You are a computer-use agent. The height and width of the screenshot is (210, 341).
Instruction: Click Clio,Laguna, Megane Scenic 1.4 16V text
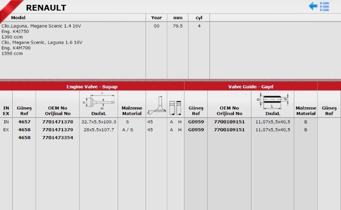41,26
